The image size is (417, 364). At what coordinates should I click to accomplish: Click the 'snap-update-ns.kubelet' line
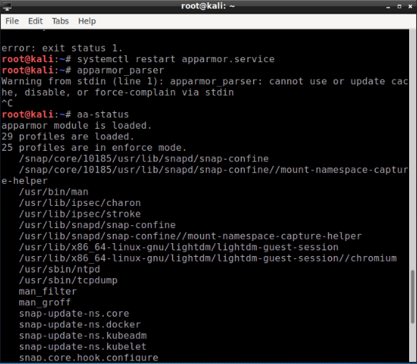[x=83, y=347]
